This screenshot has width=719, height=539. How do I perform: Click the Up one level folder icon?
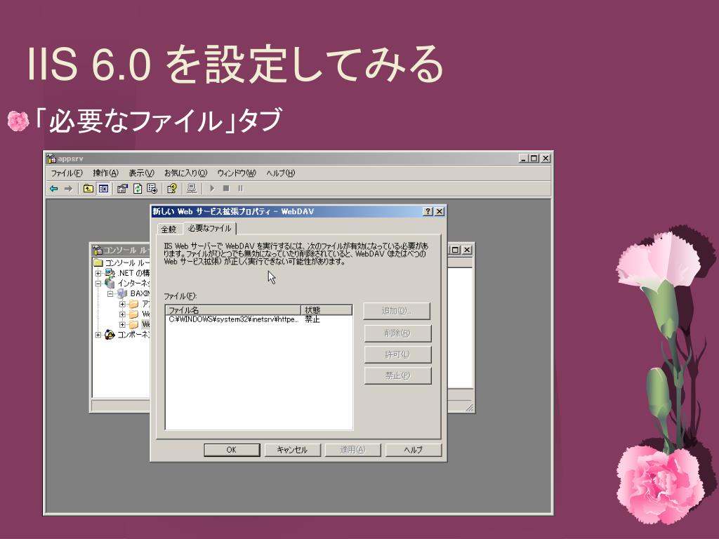[88, 188]
